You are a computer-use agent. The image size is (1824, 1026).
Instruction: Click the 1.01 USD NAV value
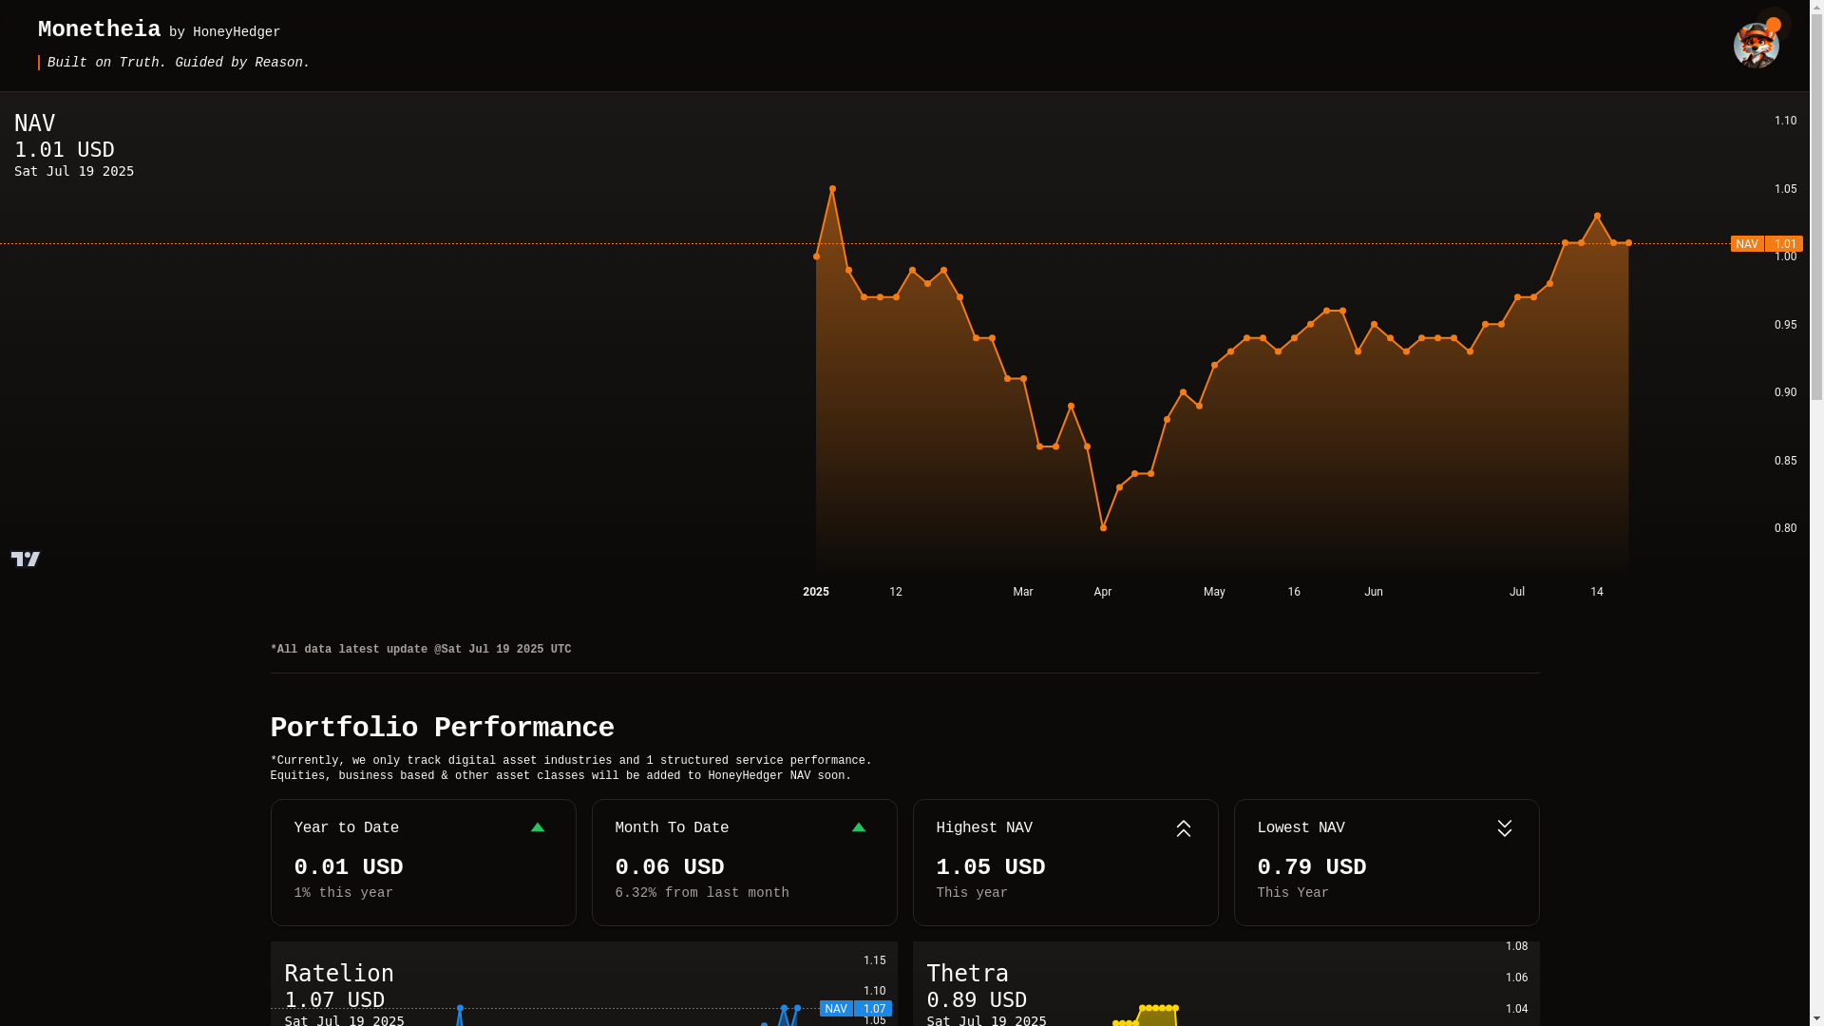pos(65,150)
